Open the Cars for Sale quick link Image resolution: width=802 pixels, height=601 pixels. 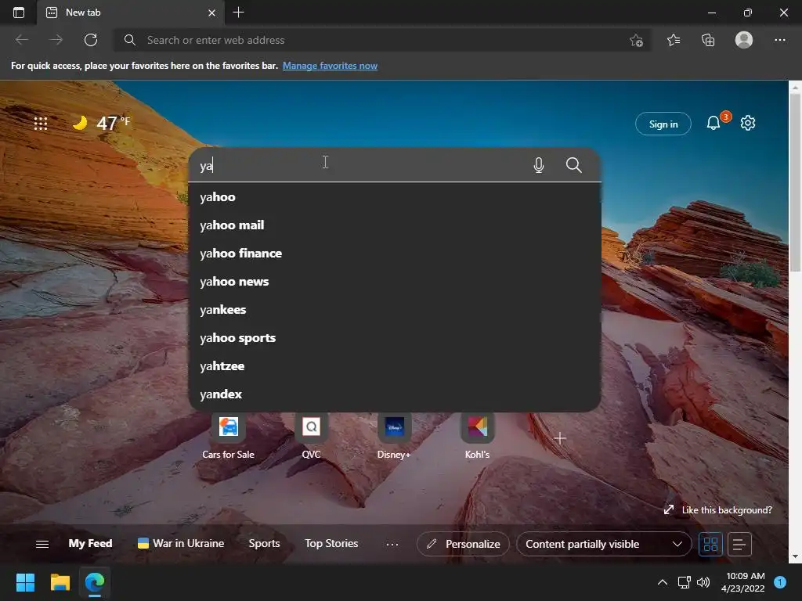pyautogui.click(x=228, y=436)
